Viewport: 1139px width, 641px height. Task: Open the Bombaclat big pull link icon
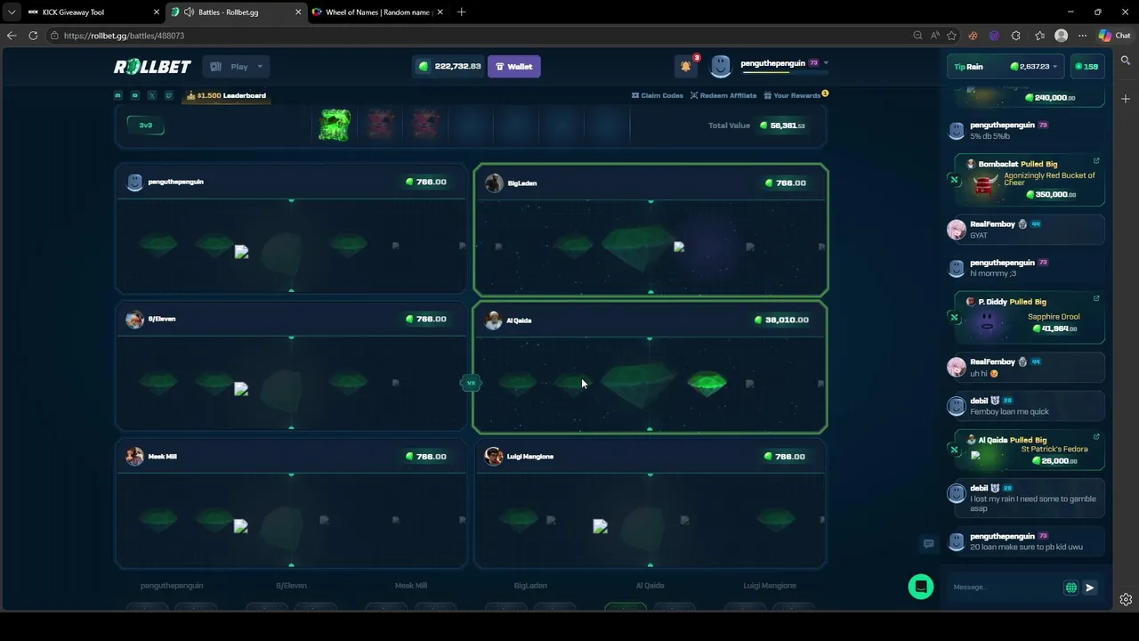(1096, 161)
